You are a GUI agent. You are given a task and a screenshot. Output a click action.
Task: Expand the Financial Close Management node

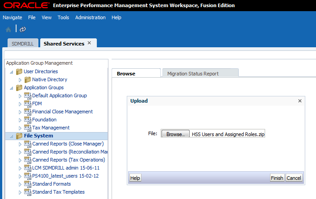tap(20, 112)
